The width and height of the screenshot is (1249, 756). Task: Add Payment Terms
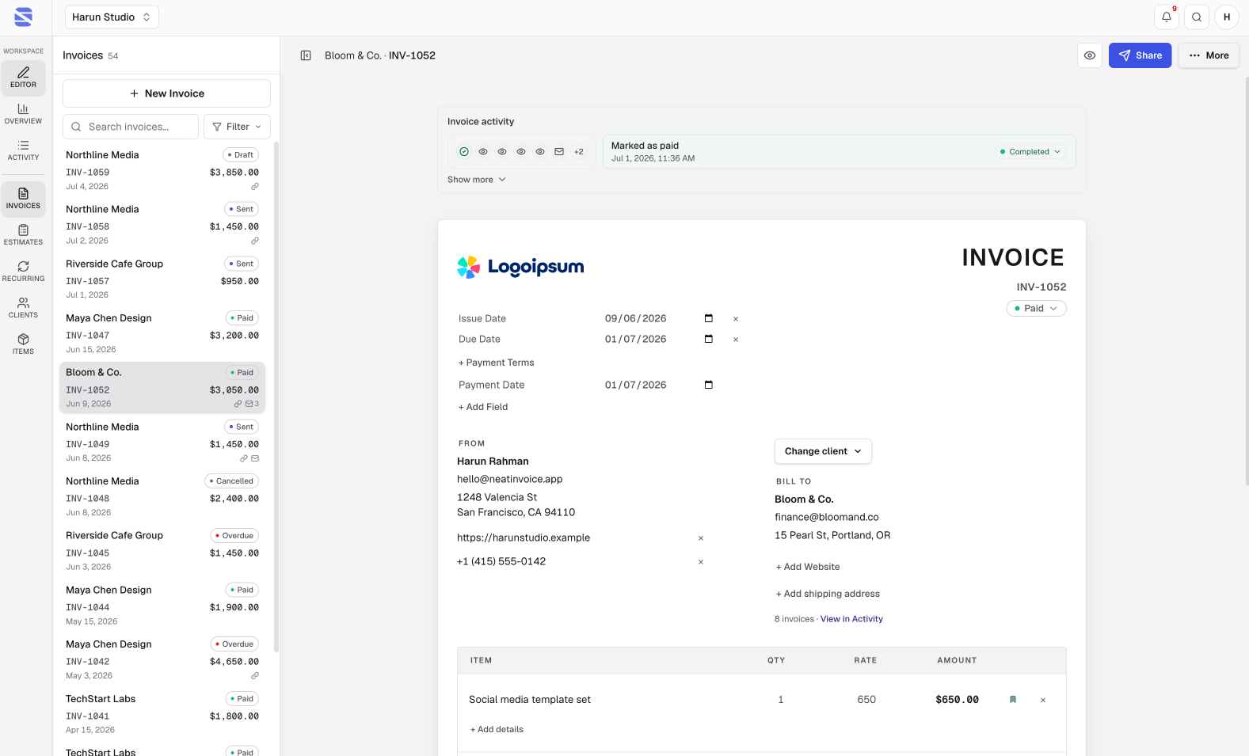[497, 363]
